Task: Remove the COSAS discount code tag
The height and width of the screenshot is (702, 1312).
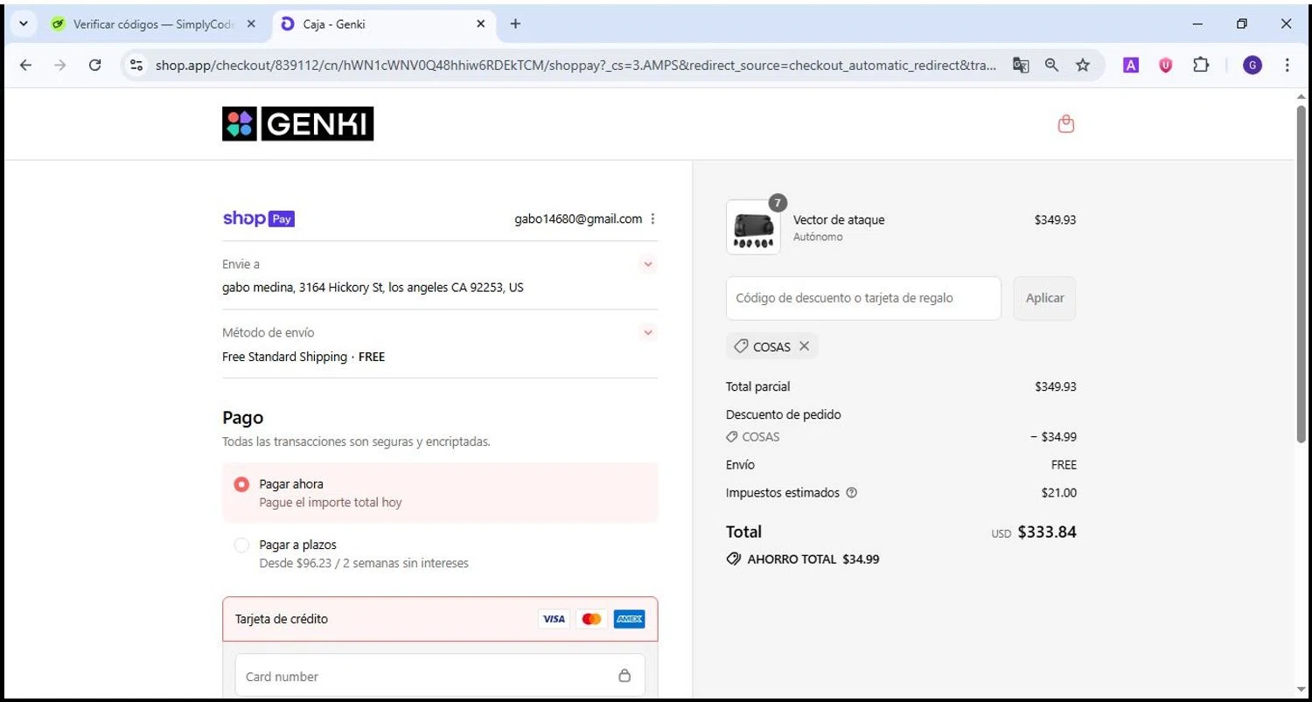Action: [804, 346]
